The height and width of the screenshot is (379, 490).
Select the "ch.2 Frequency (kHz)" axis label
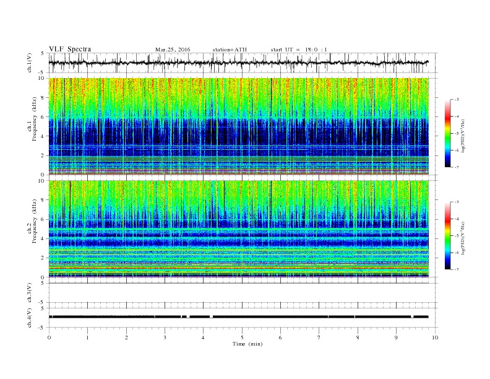click(x=32, y=221)
